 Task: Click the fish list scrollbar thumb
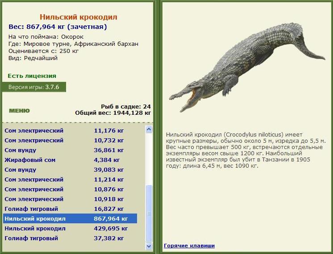tap(149, 214)
